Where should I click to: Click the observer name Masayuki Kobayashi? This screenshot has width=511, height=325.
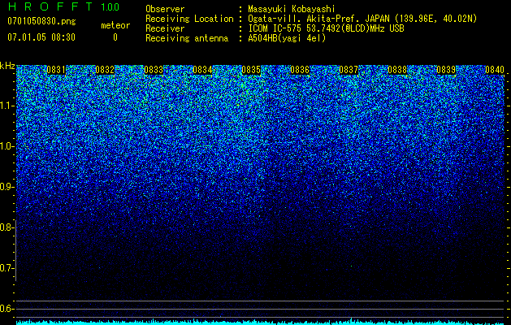(292, 9)
